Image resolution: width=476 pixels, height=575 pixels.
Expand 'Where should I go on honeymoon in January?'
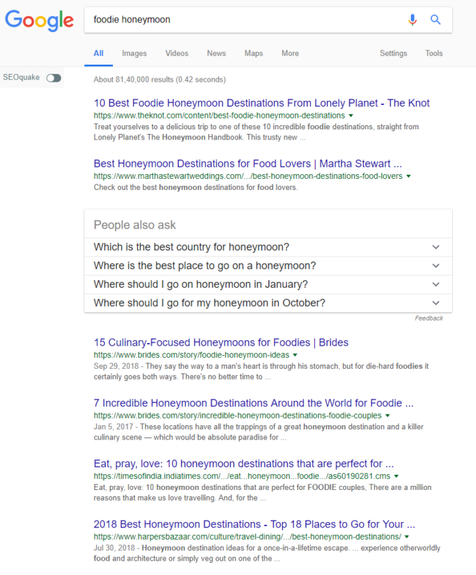[268, 284]
